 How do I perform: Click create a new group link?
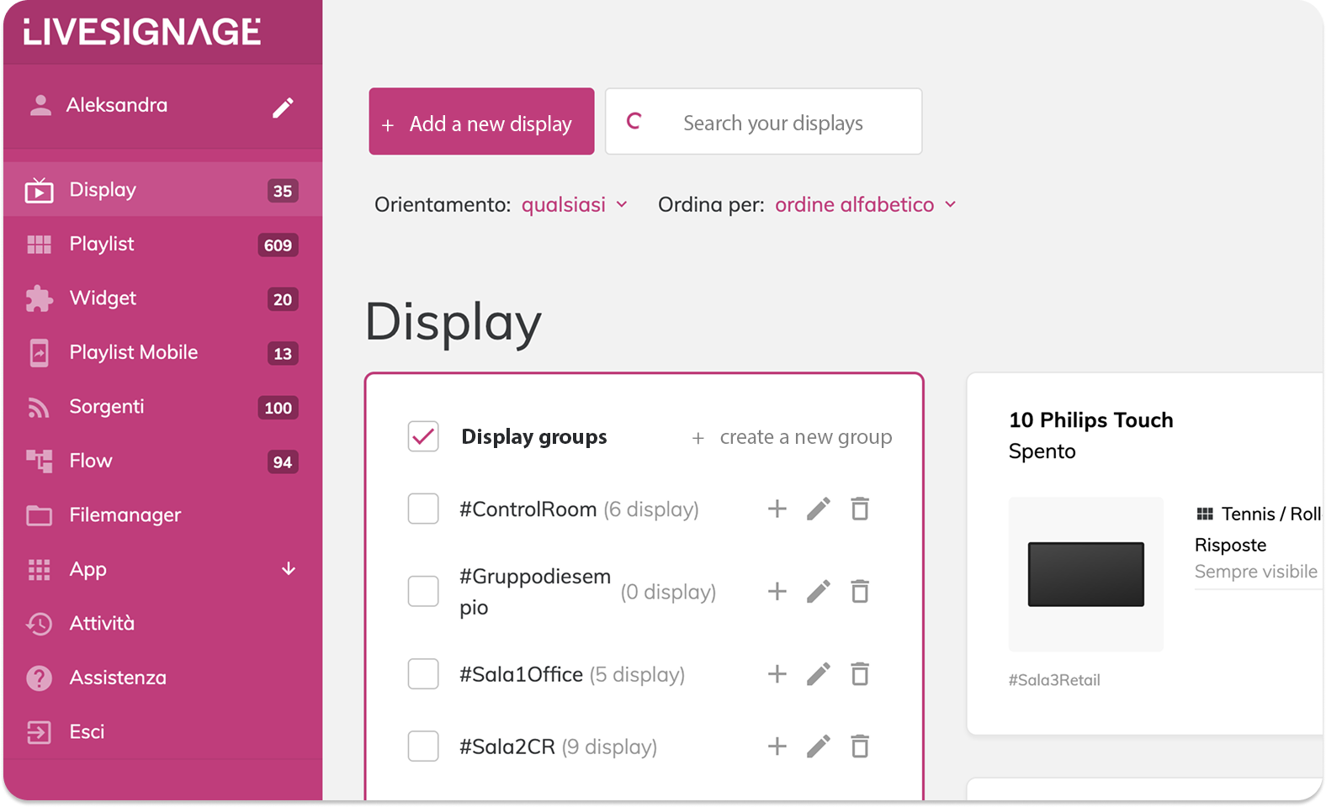792,437
